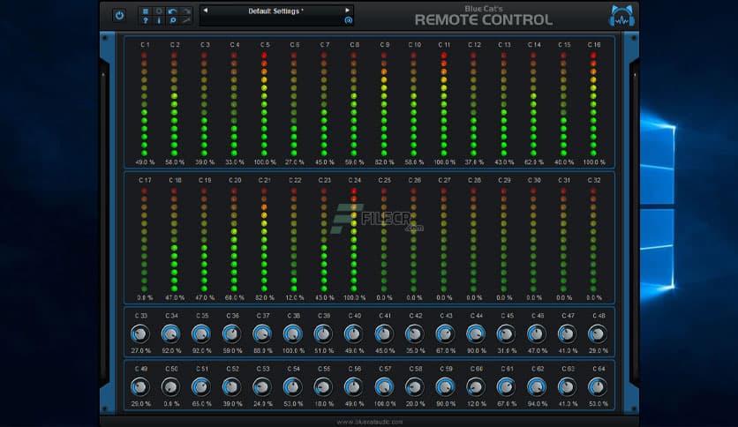Go to previous preset with left arrow

(205, 11)
